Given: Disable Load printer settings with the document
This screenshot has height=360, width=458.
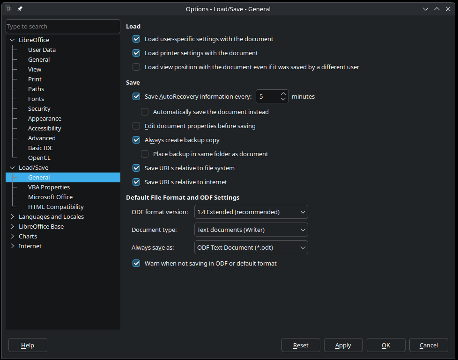Looking at the screenshot, I should (136, 53).
